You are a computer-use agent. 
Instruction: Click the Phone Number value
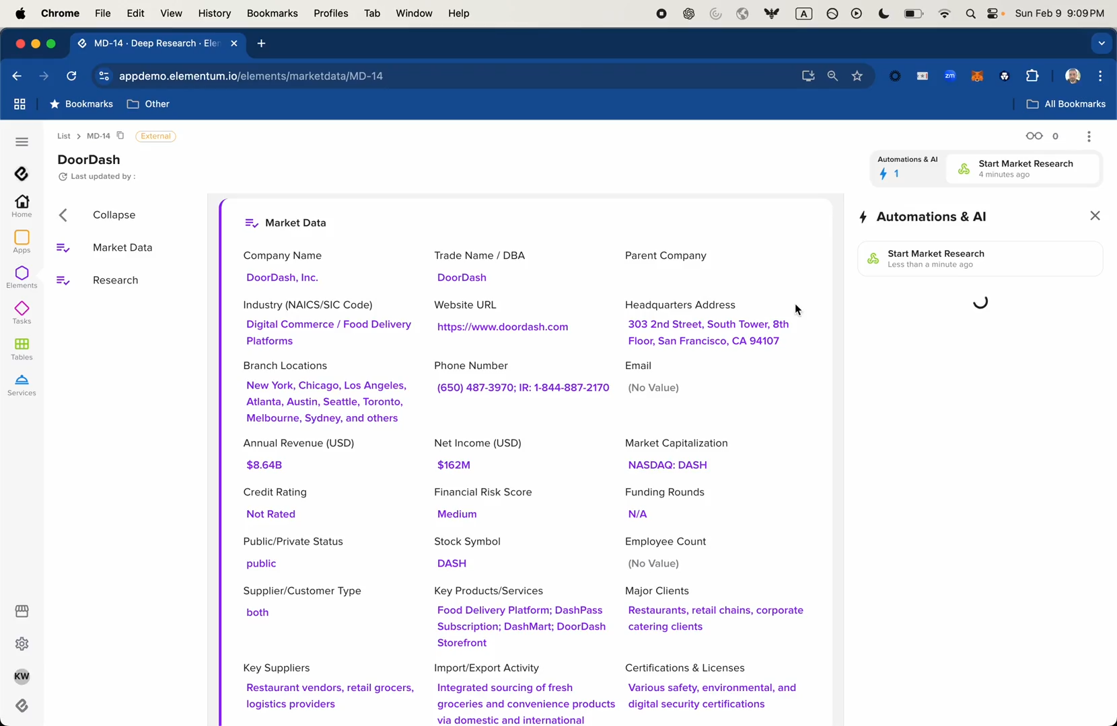523,388
